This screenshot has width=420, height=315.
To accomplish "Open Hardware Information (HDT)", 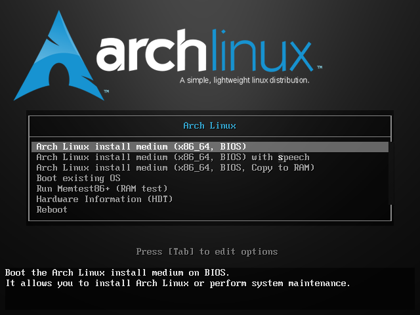I will pyautogui.click(x=210, y=199).
